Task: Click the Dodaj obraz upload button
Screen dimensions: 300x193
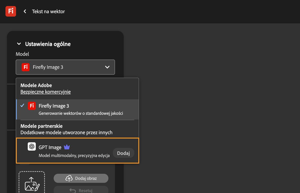Action: [81, 178]
